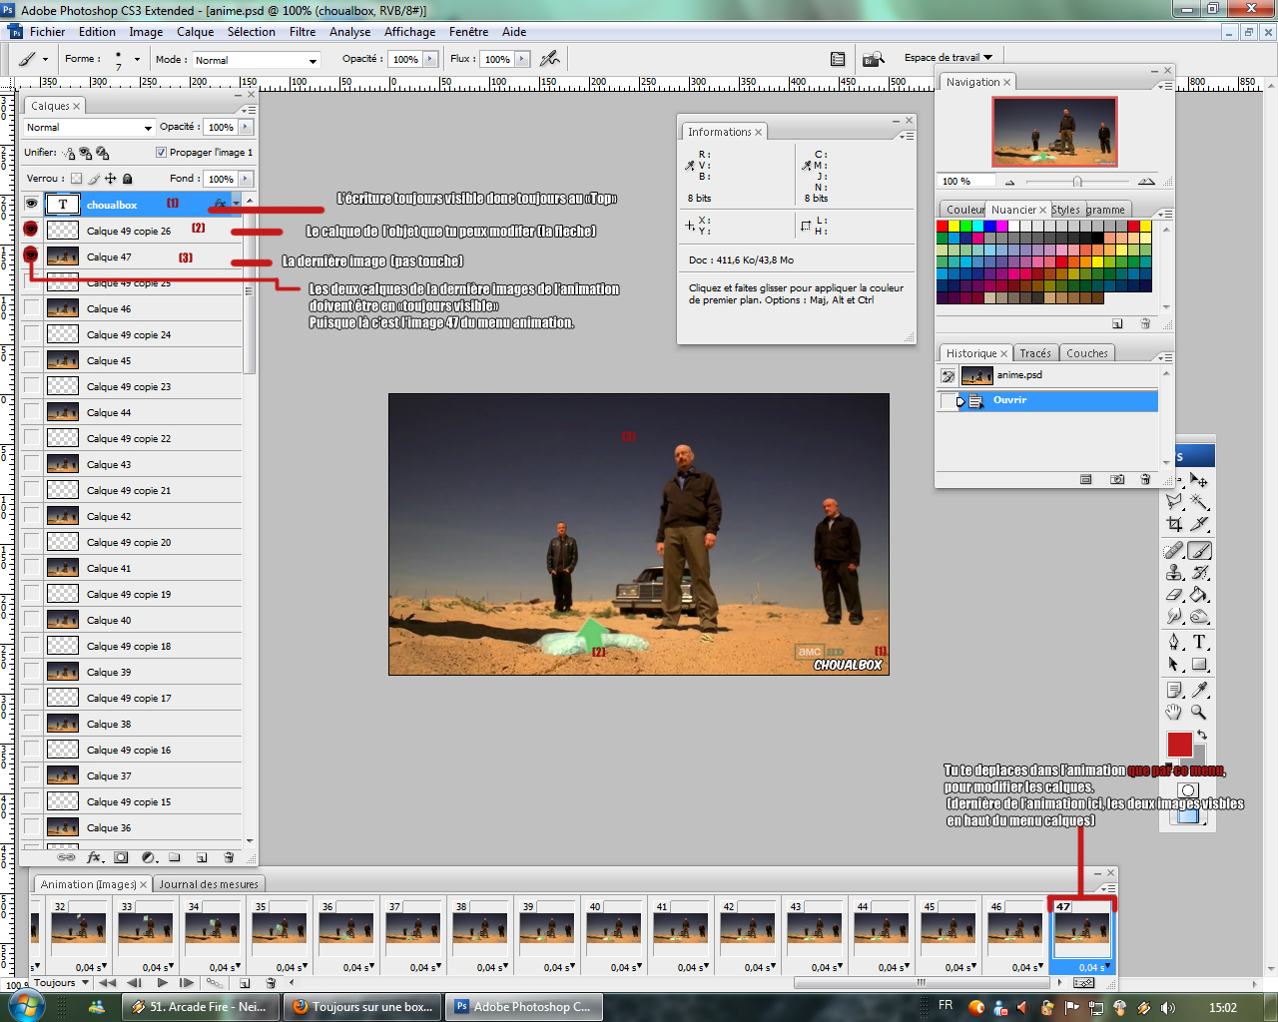Screen dimensions: 1278x1022
Task: Toggle airbrush option in options bar
Action: pyautogui.click(x=549, y=59)
